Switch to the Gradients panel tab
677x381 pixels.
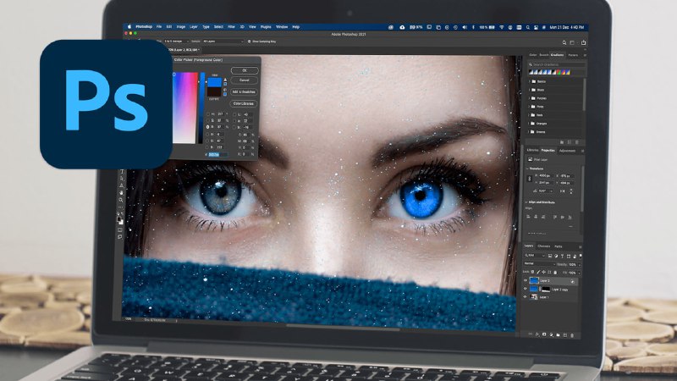pos(558,55)
